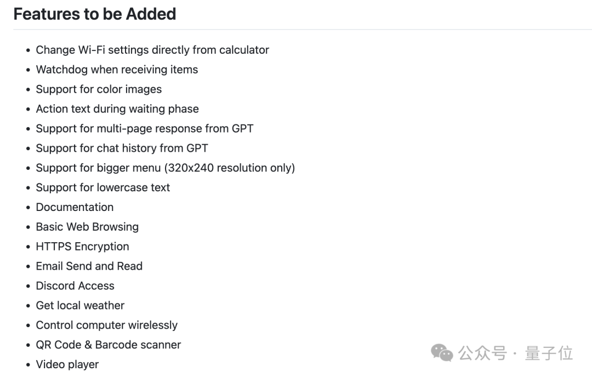Screen dimensions: 592x377
Task: Click the "Features to be Added" heading
Action: point(95,14)
